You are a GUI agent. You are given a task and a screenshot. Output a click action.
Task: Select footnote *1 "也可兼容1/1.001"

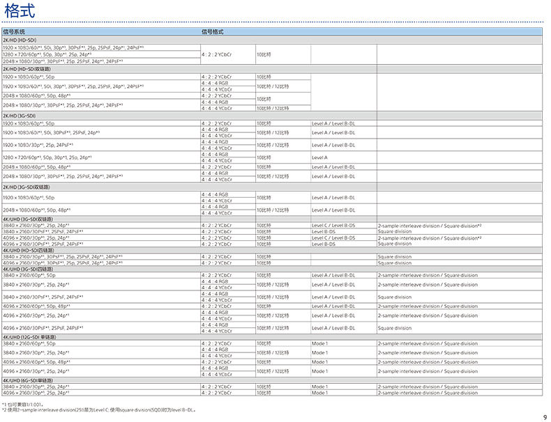click(x=22, y=405)
